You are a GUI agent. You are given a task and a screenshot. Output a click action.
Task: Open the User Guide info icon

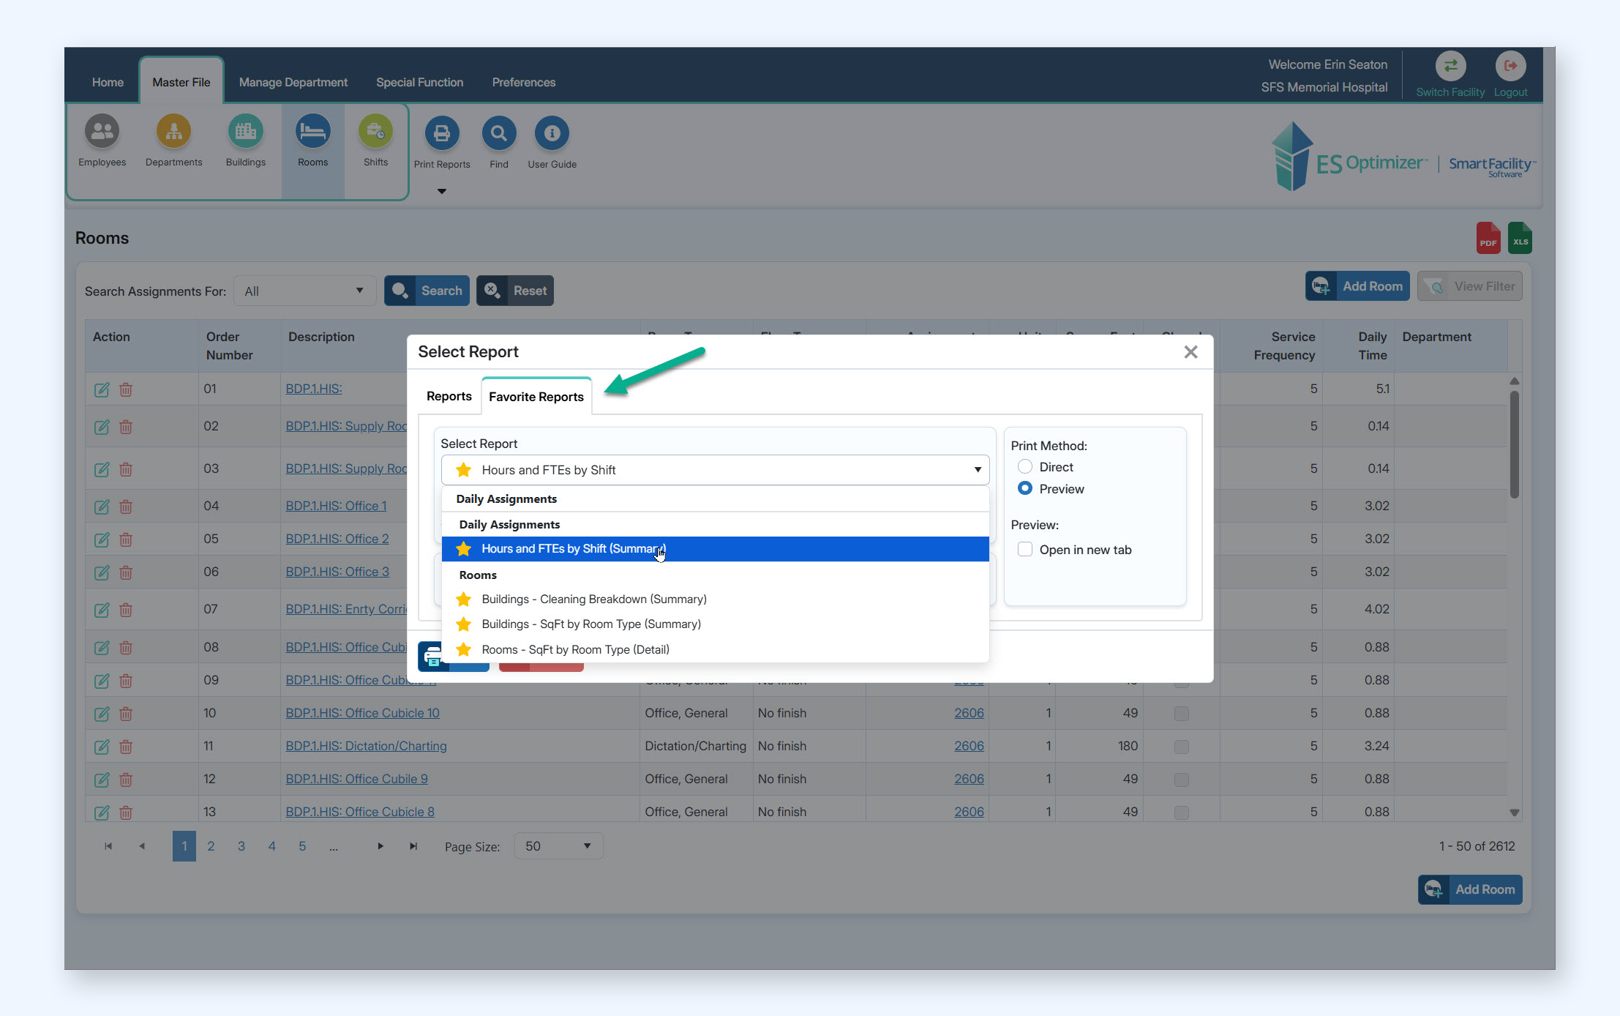(x=552, y=134)
